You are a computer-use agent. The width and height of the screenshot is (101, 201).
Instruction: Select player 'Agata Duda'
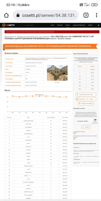pos(28,172)
